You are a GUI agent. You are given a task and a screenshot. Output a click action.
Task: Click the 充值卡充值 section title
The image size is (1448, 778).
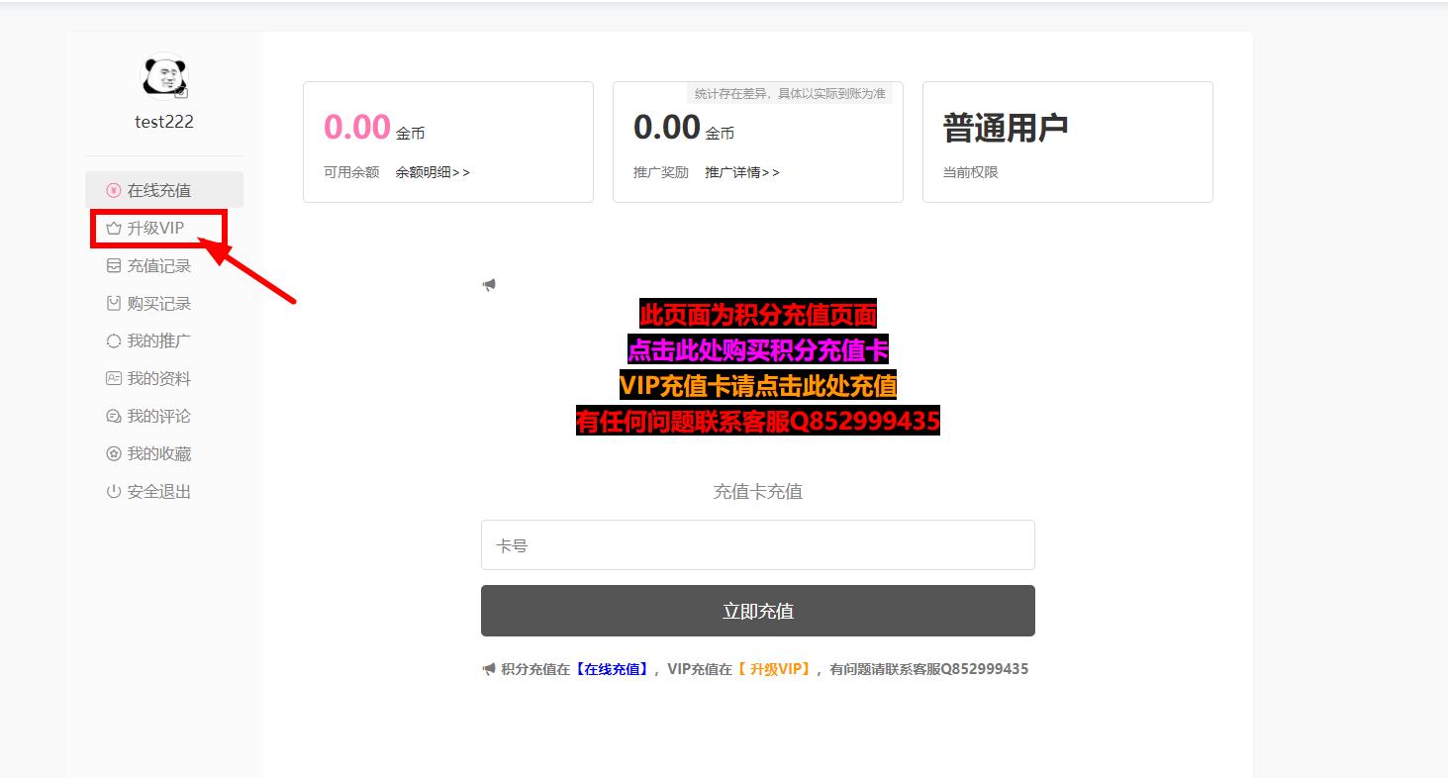tap(758, 492)
